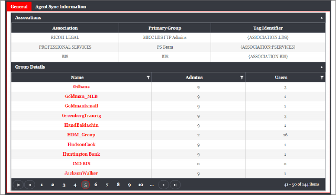Select the {ASSOCIATION:PSERVICES} tag cell
Image resolution: width=336 pixels, height=195 pixels.
pos(268,47)
